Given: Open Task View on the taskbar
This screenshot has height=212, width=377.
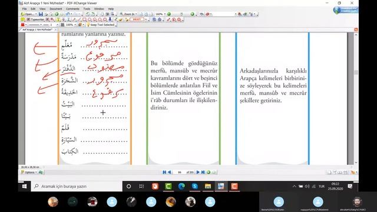Looking at the screenshot, I should pos(141,186).
